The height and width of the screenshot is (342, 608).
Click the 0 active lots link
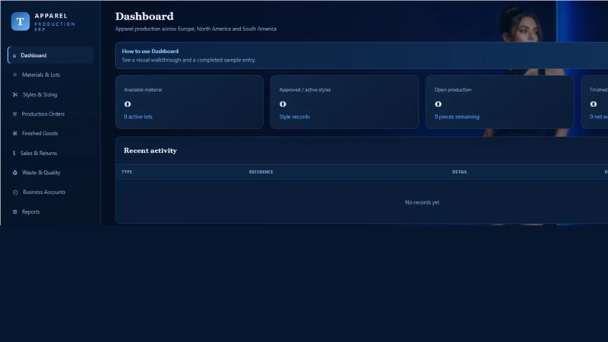pos(138,117)
